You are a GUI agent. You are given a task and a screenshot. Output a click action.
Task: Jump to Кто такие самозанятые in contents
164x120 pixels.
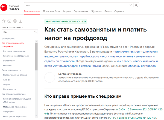tap(14, 51)
